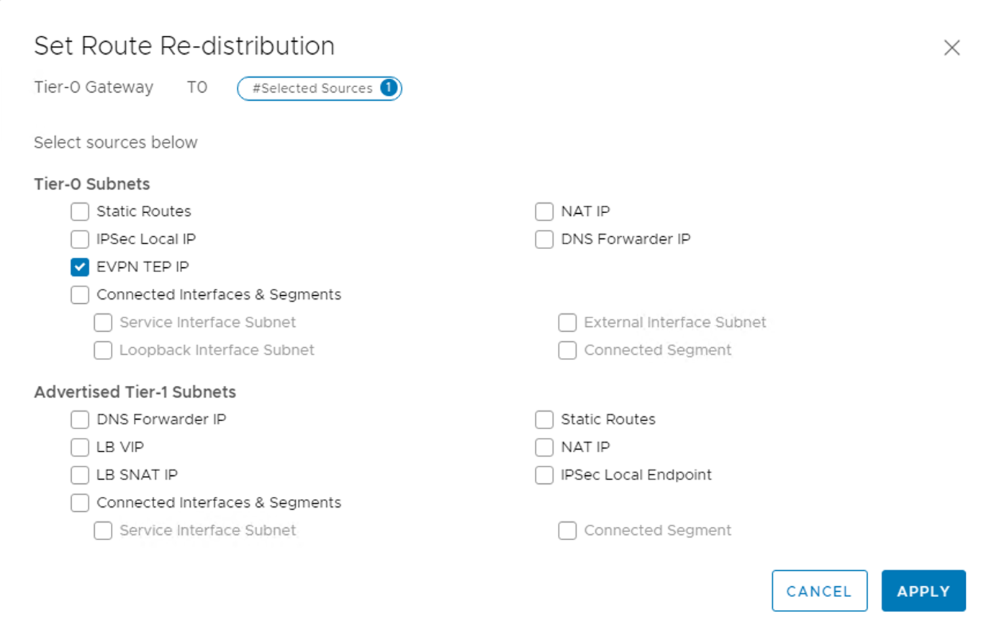Check Tier-0 Connected Segment option
Screen dimensions: 994x643
pyautogui.click(x=567, y=350)
